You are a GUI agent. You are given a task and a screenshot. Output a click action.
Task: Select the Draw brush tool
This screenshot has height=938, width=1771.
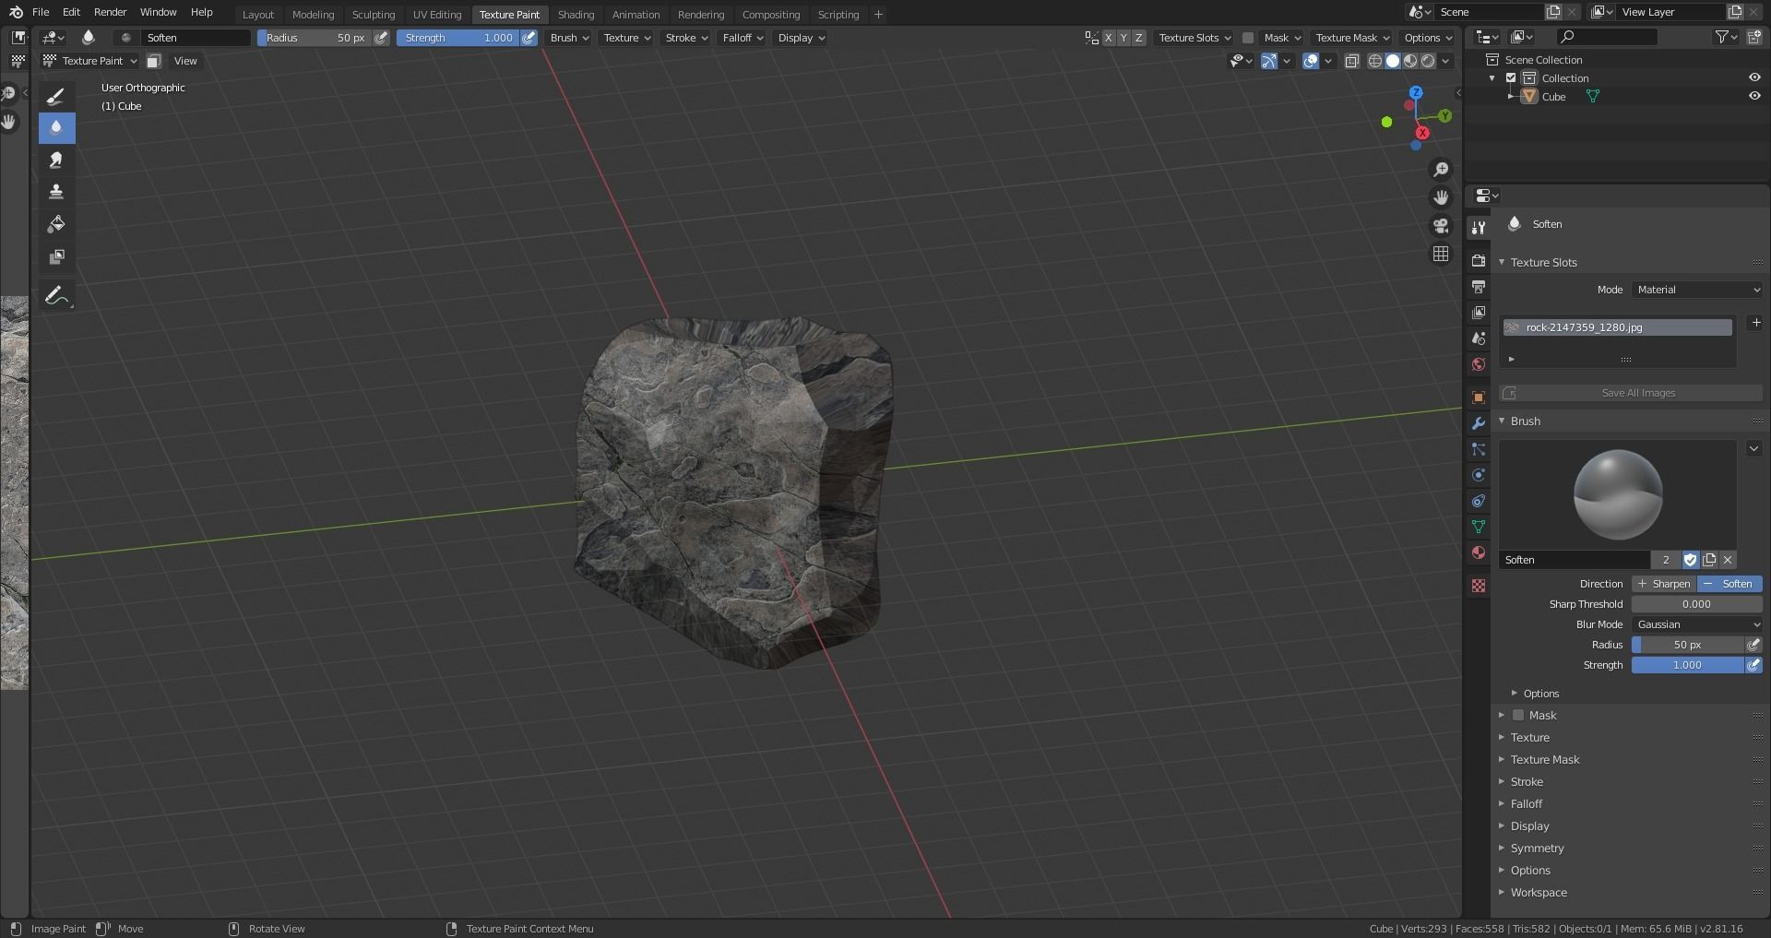(x=56, y=95)
